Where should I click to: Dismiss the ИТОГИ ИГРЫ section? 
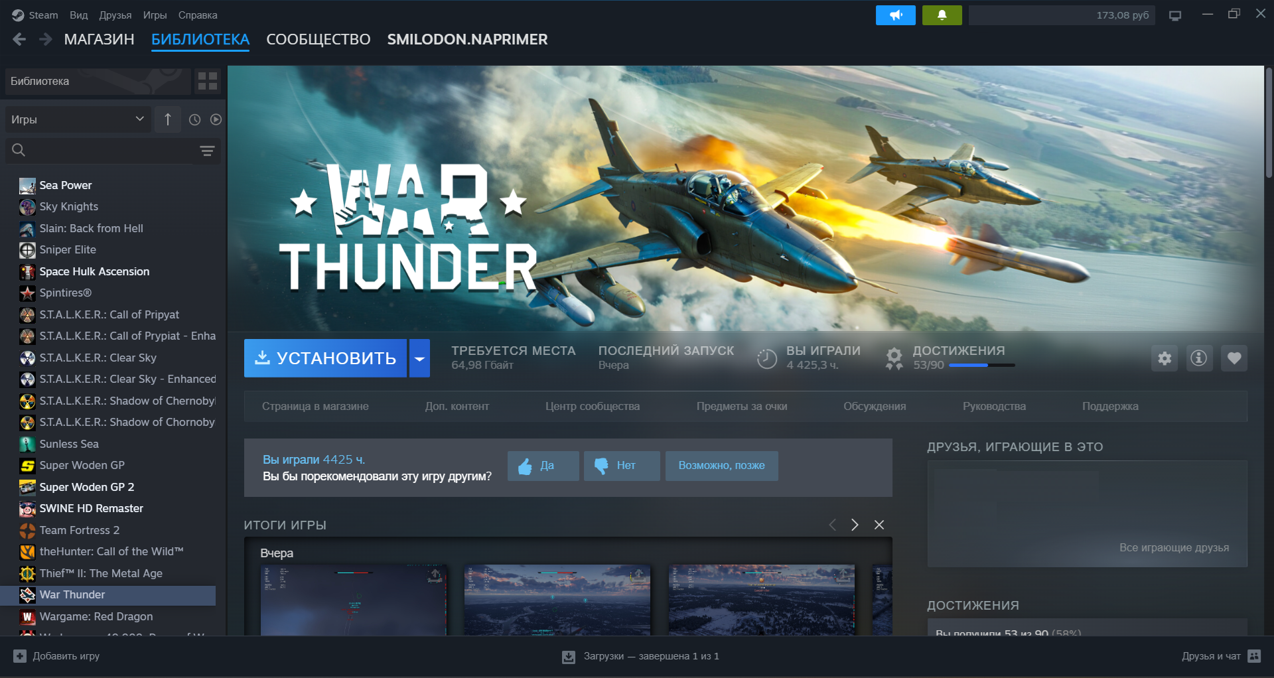pos(879,525)
